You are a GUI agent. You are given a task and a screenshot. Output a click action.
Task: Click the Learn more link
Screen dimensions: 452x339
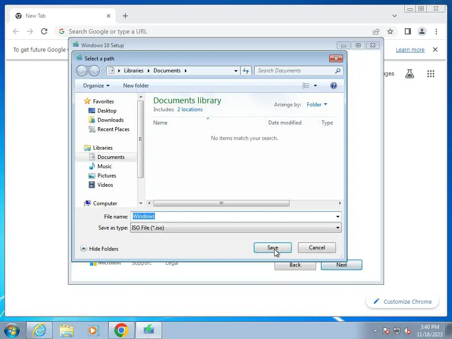tap(410, 49)
